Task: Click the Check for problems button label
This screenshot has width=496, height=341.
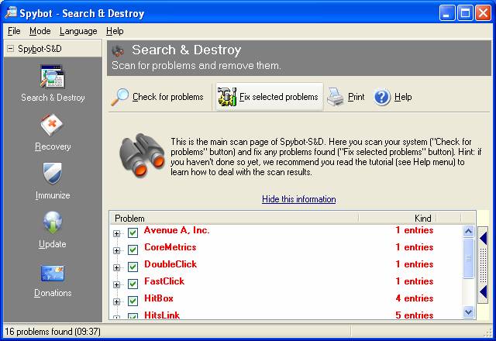Action: pos(168,97)
